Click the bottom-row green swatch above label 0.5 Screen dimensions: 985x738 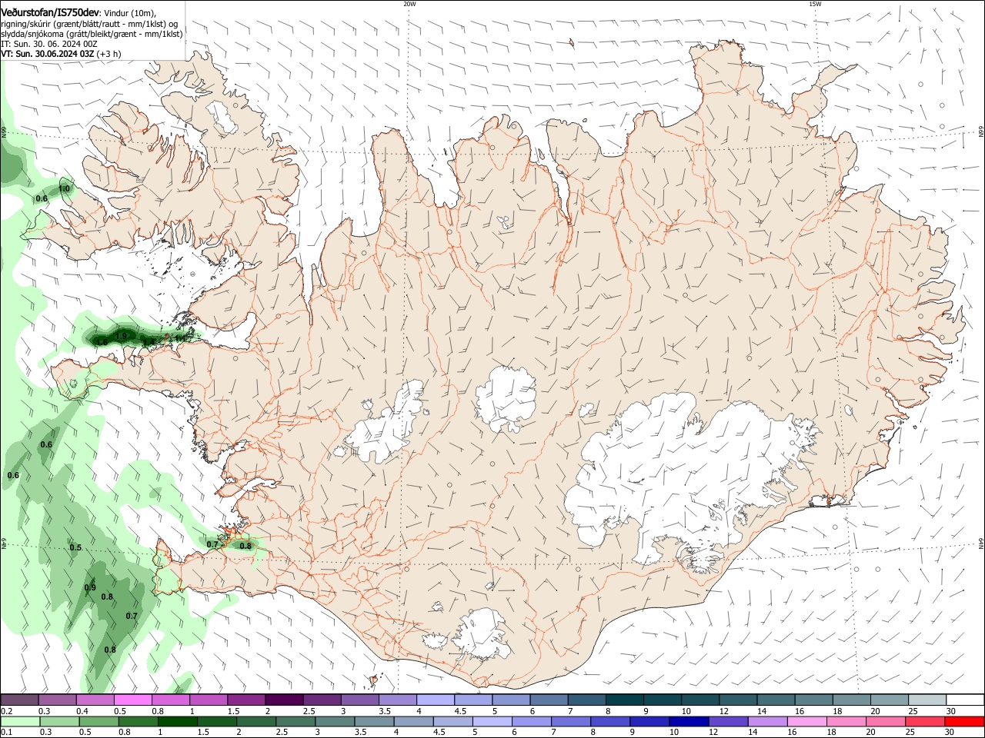tap(99, 722)
